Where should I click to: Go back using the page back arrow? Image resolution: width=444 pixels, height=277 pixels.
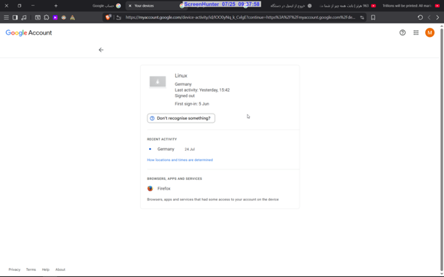coord(101,50)
